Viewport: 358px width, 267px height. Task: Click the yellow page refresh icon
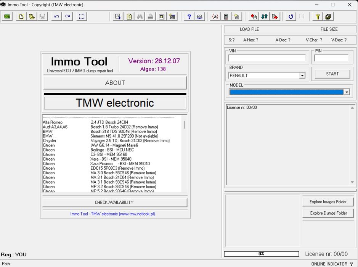click(x=129, y=16)
